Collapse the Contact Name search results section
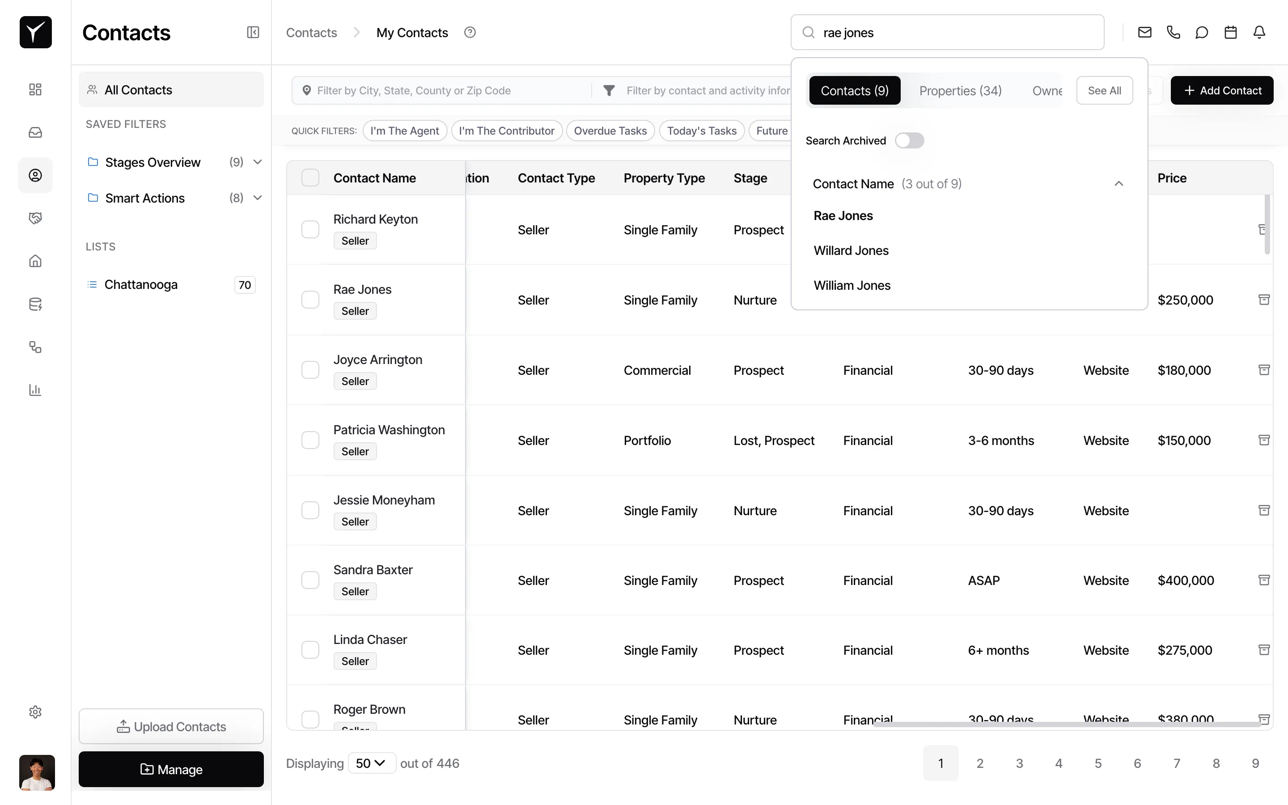 click(x=1119, y=183)
